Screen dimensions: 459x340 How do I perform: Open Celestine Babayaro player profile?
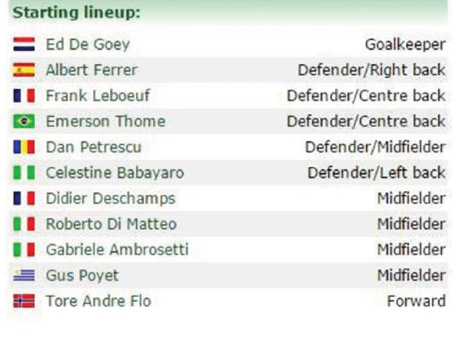click(115, 173)
